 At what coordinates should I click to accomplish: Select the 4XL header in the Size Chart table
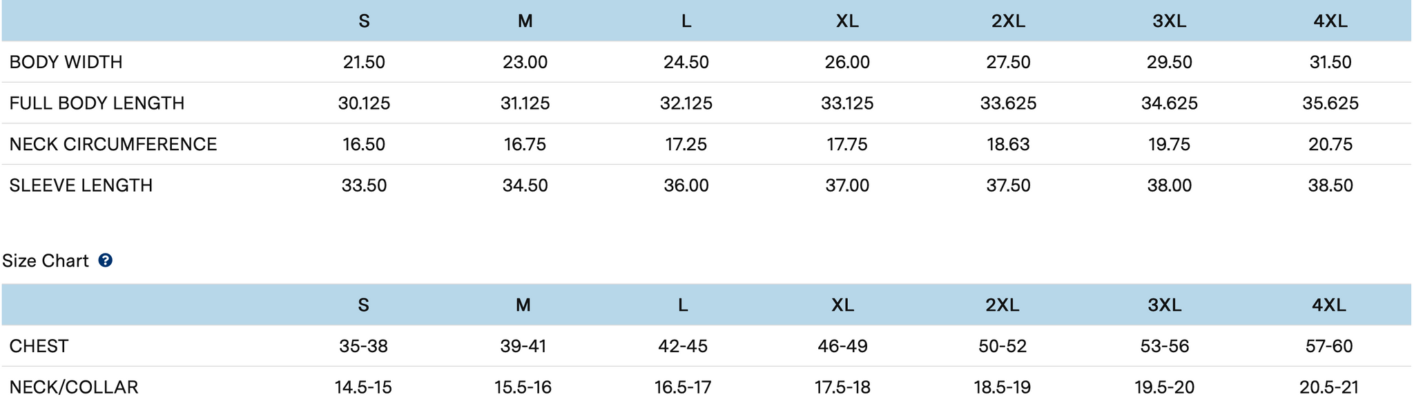(1328, 305)
